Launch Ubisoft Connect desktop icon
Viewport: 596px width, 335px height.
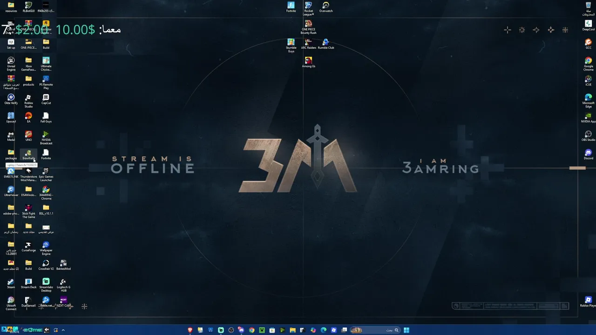[11, 303]
